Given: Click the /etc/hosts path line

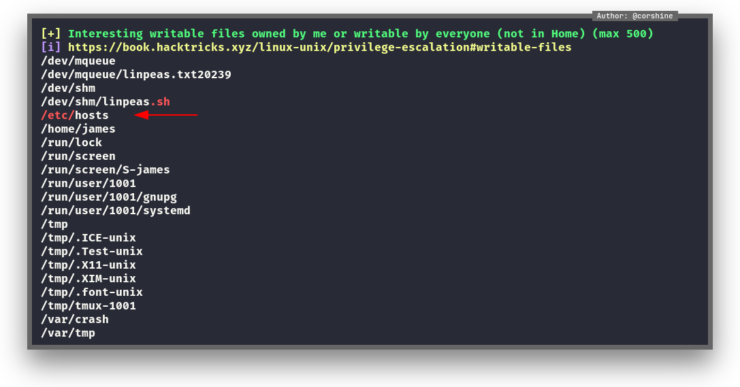Looking at the screenshot, I should pos(75,116).
